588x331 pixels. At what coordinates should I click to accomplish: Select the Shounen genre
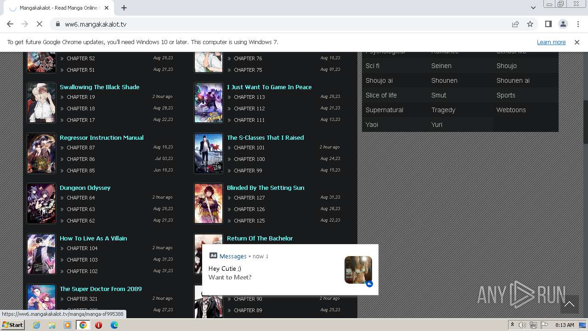444,80
